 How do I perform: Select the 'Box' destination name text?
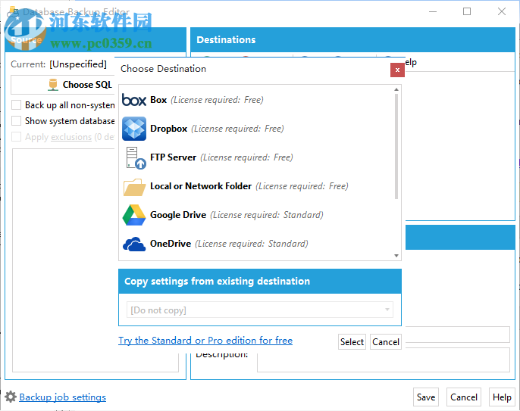158,100
